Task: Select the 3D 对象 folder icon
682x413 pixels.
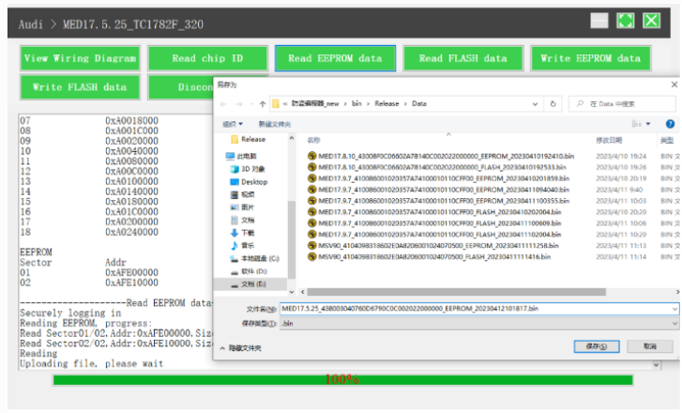Action: click(x=232, y=168)
